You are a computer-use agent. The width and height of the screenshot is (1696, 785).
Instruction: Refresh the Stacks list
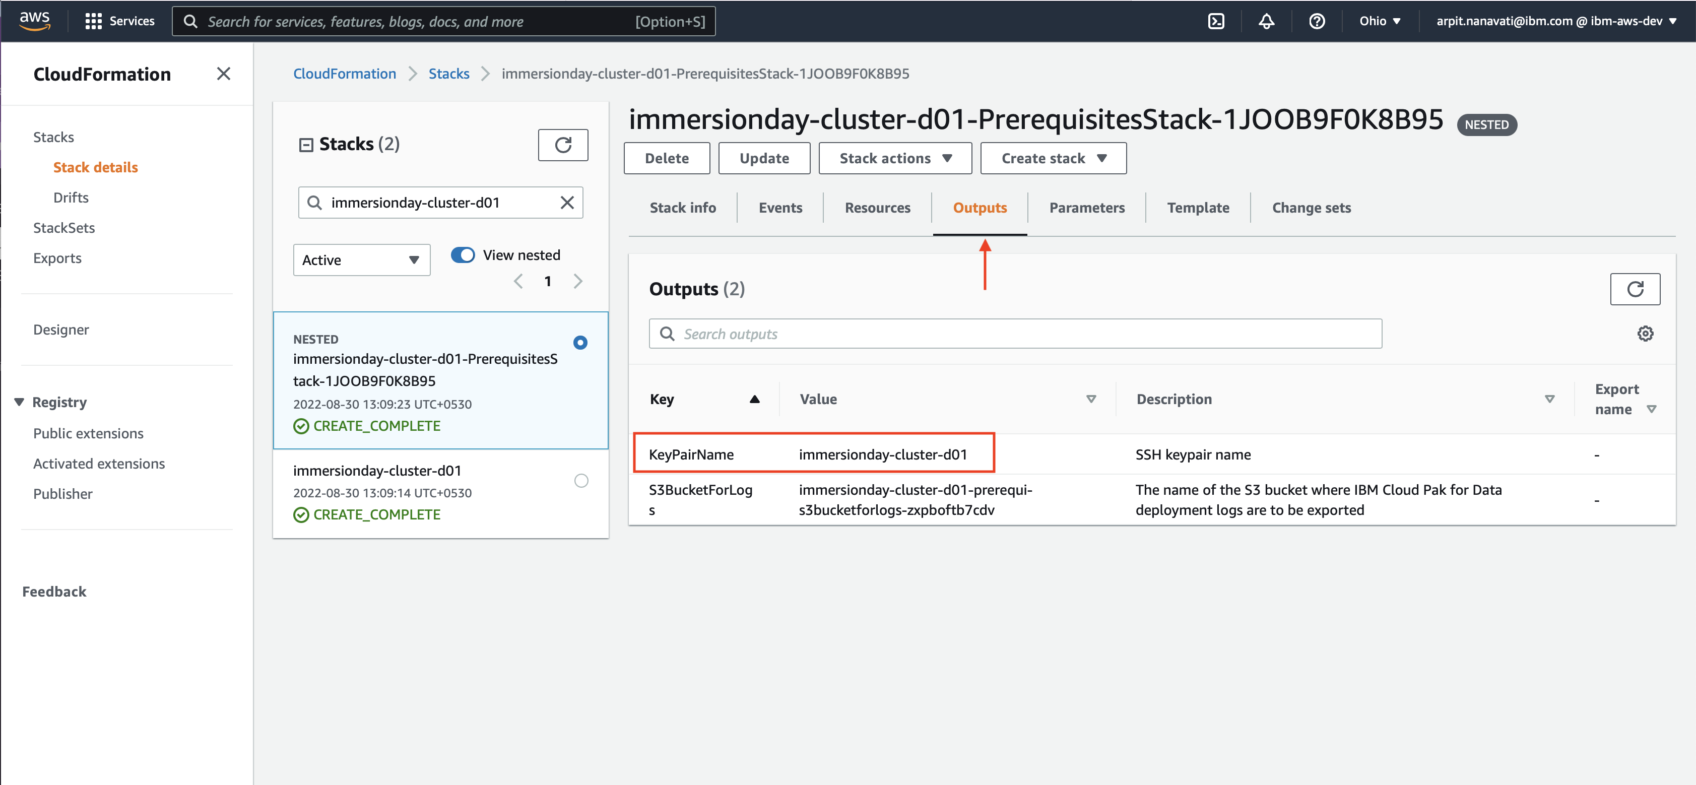tap(563, 145)
